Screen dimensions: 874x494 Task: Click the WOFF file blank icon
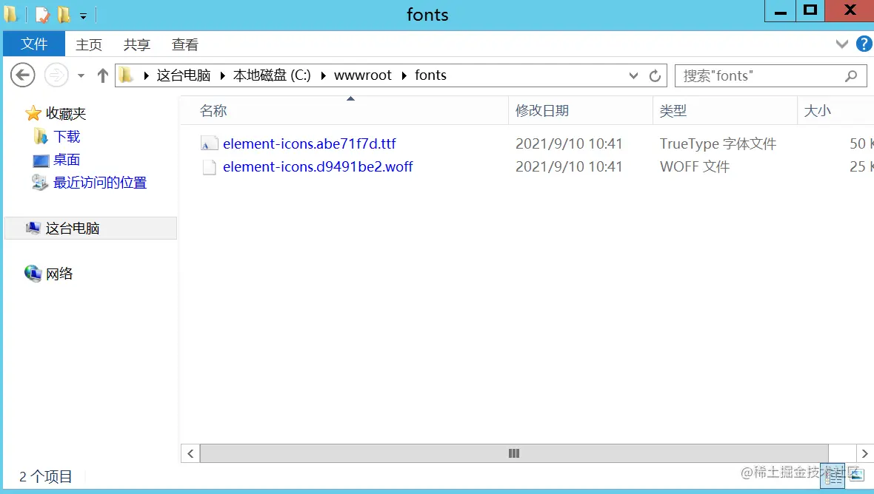click(209, 167)
